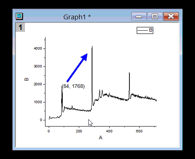Select the legend line symbol for B
Screen dimensions: 195x159
[143, 30]
